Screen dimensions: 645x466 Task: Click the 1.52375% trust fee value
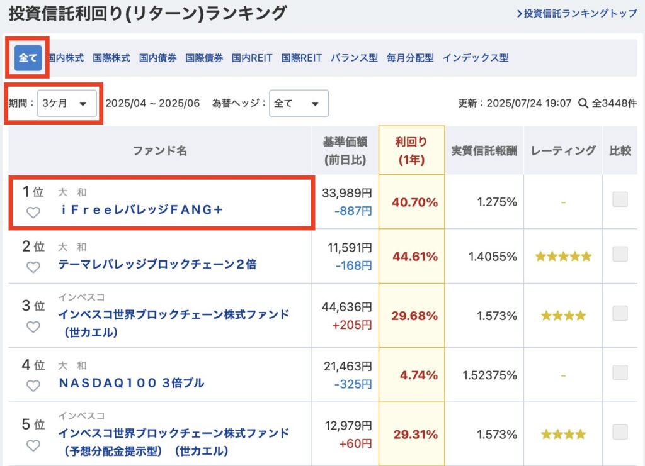490,375
